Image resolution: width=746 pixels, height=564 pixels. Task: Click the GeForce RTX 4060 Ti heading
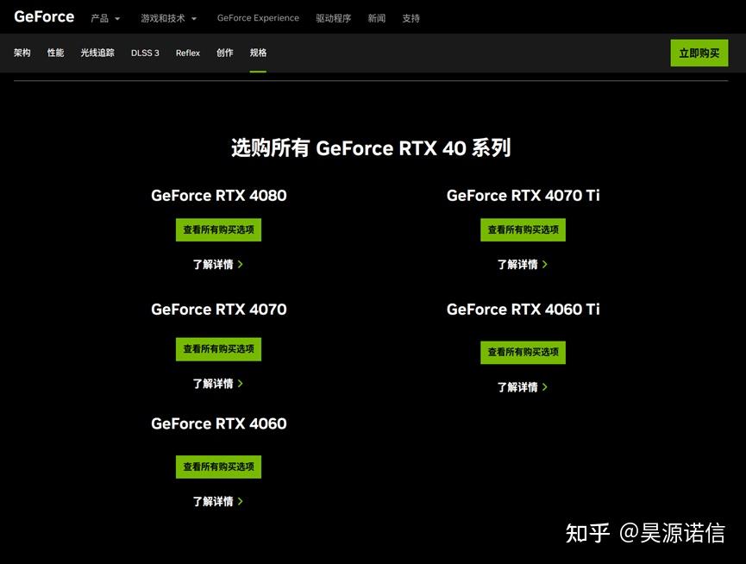pyautogui.click(x=523, y=310)
